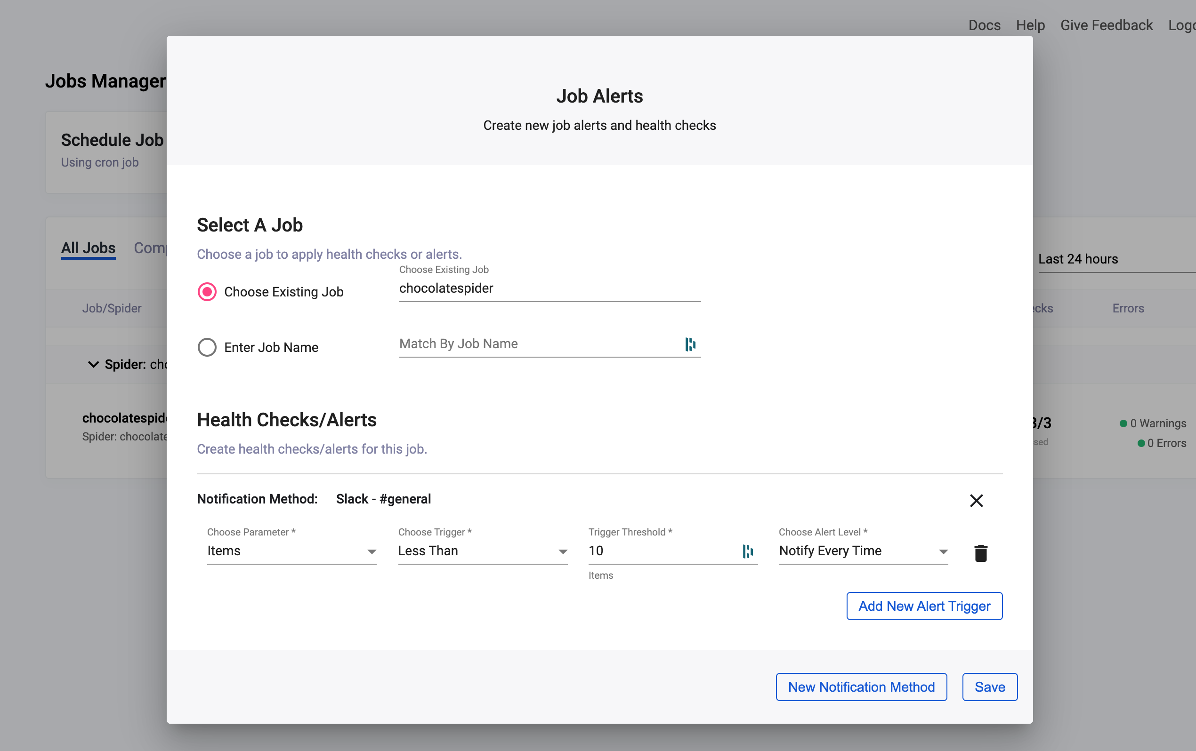This screenshot has height=751, width=1196.
Task: Collapse the Spider group chevron in jobs list
Action: 93,364
